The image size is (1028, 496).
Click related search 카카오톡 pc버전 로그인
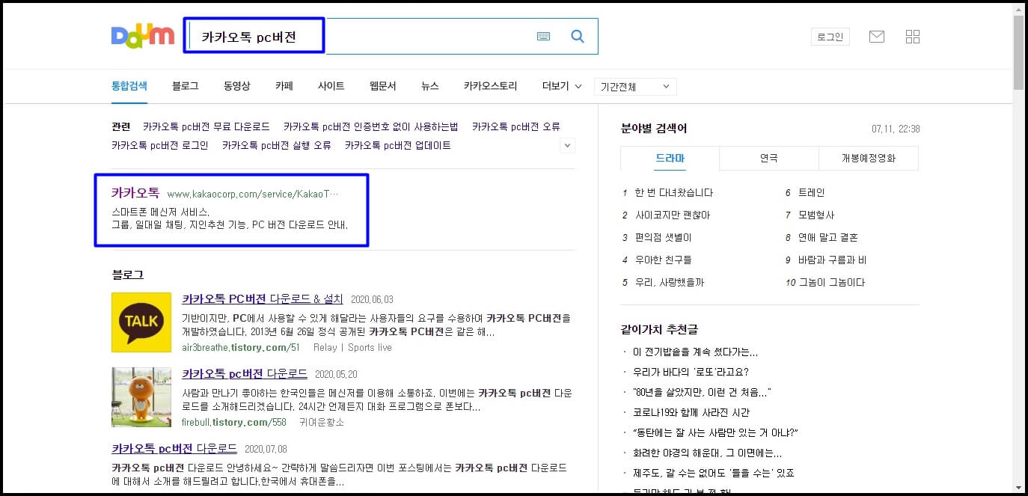tap(160, 145)
